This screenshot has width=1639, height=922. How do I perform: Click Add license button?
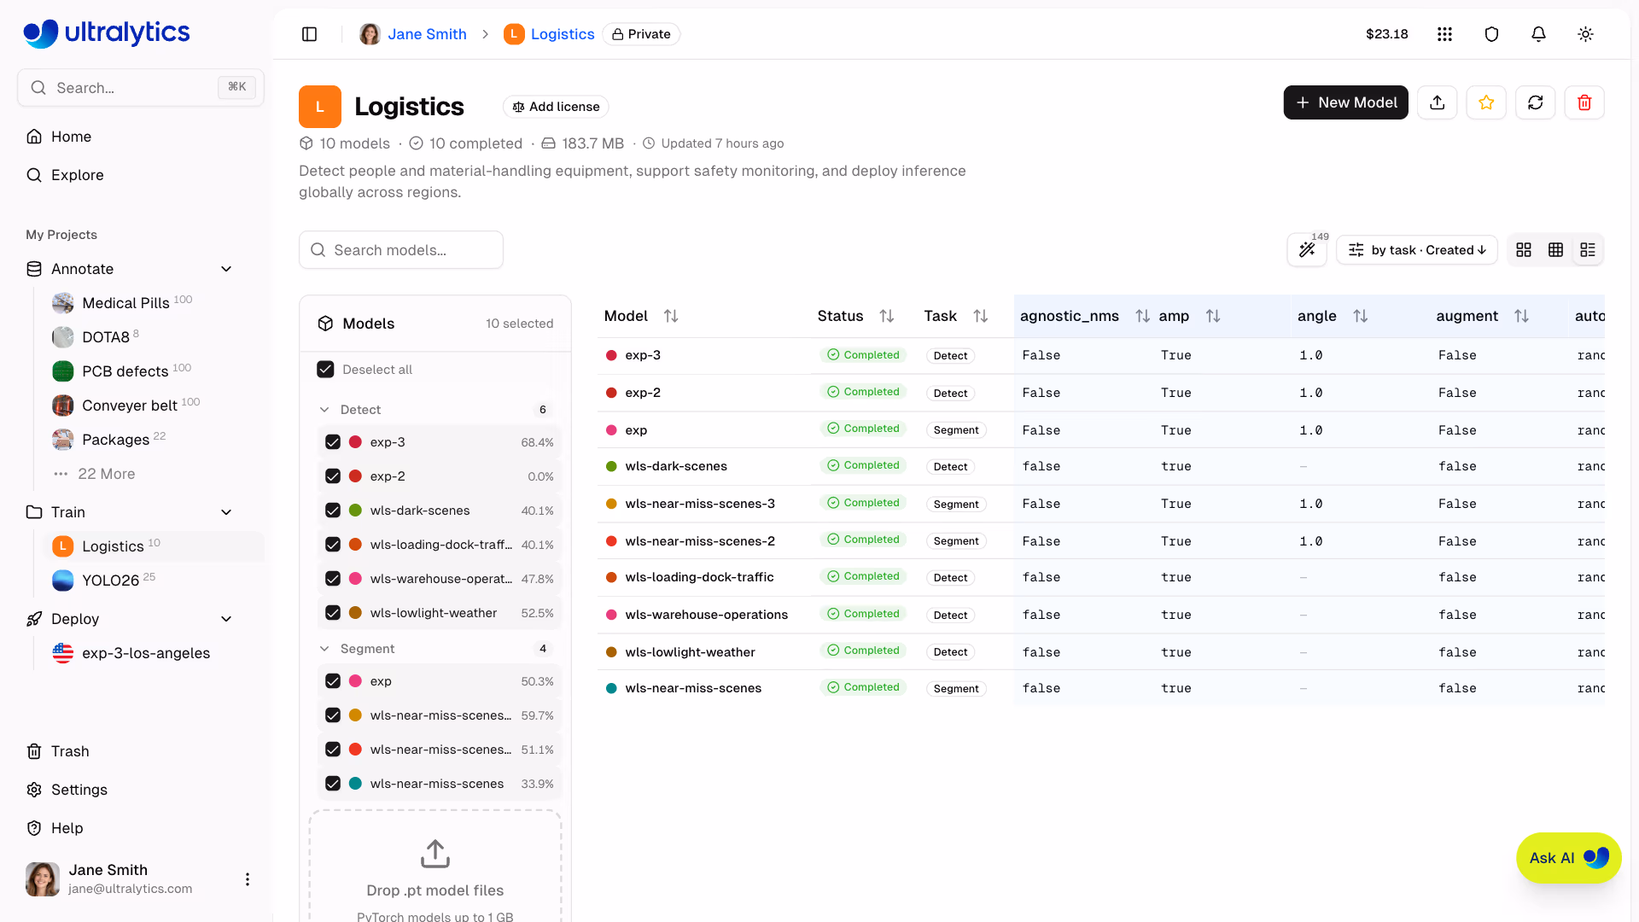[556, 107]
